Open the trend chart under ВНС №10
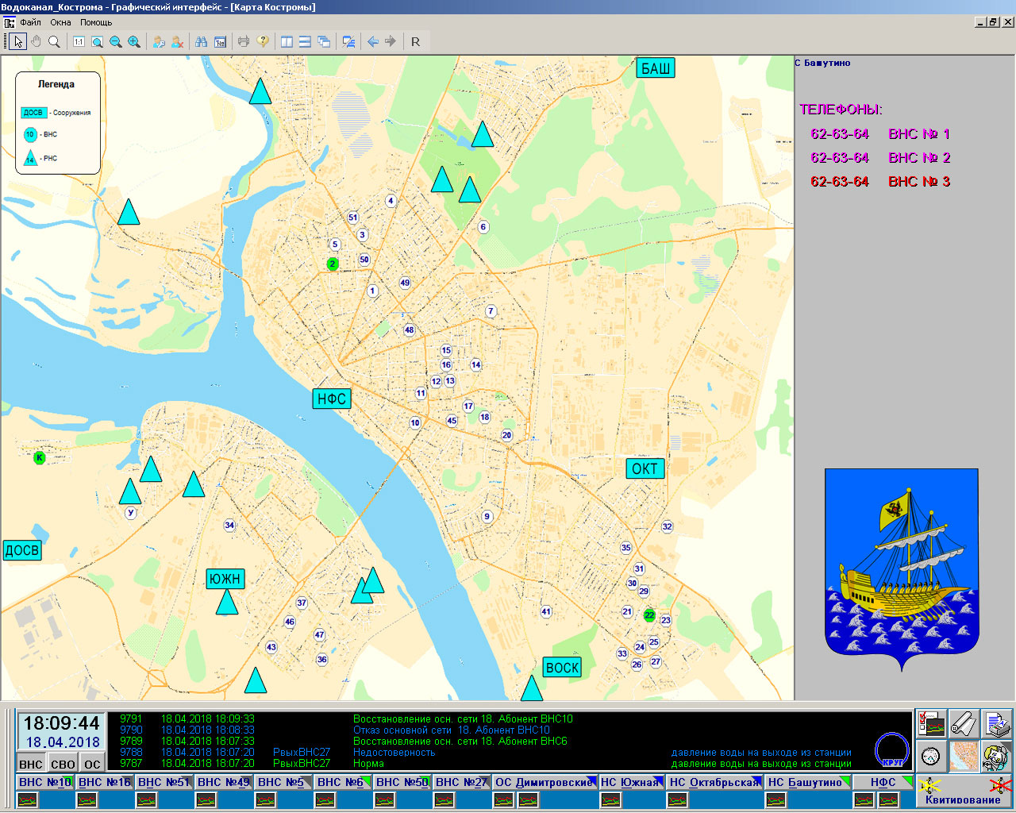1016x813 pixels. (x=28, y=800)
